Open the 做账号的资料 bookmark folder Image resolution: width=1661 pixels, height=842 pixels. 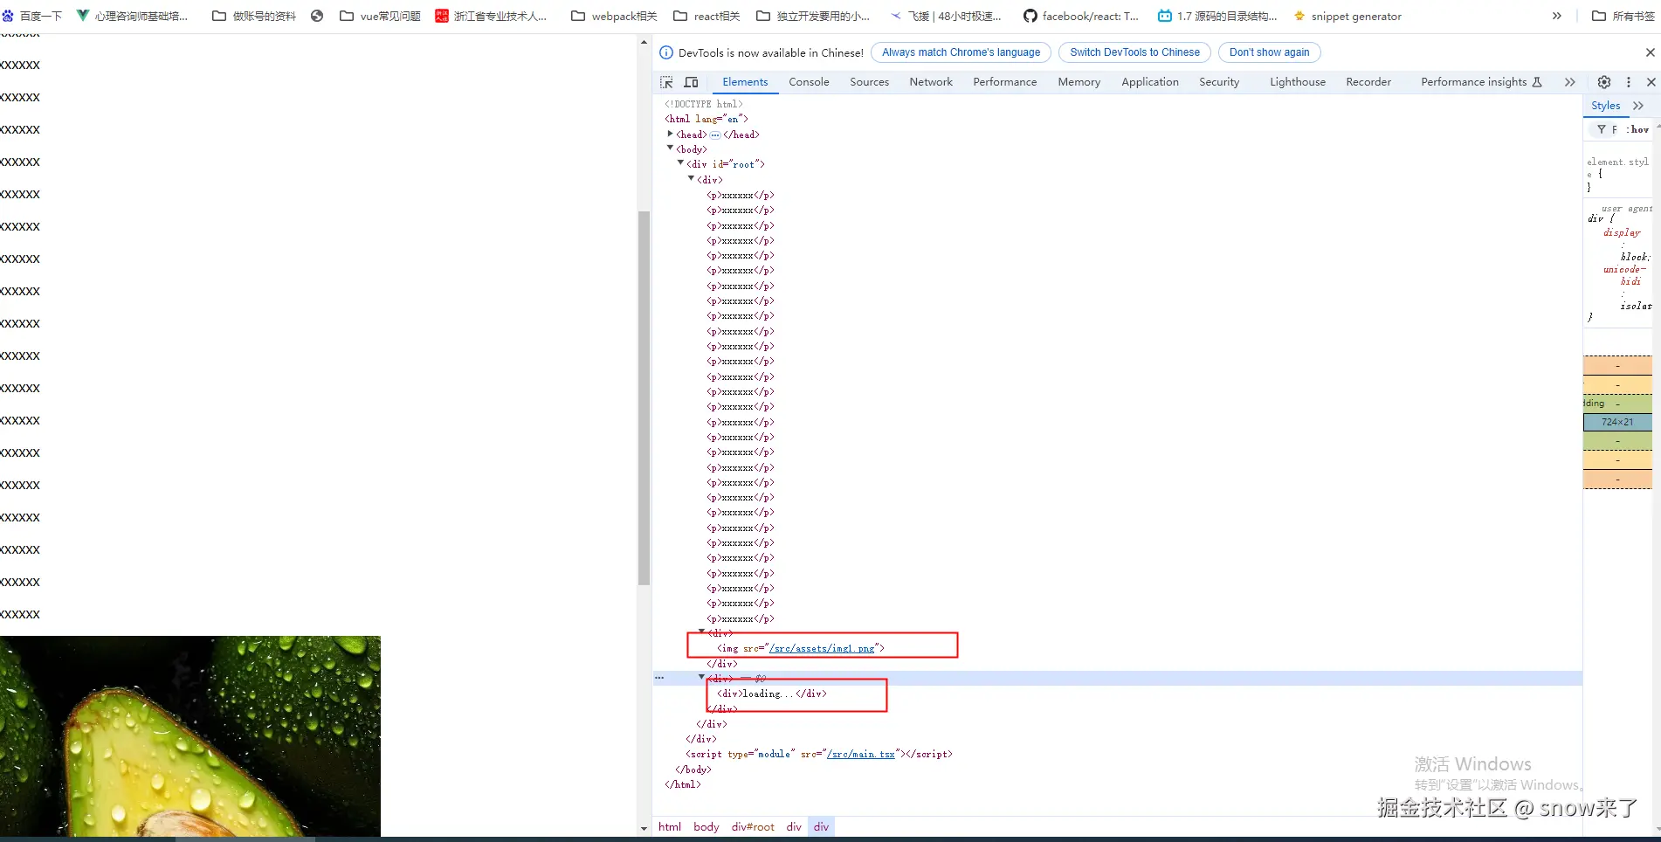coord(254,16)
